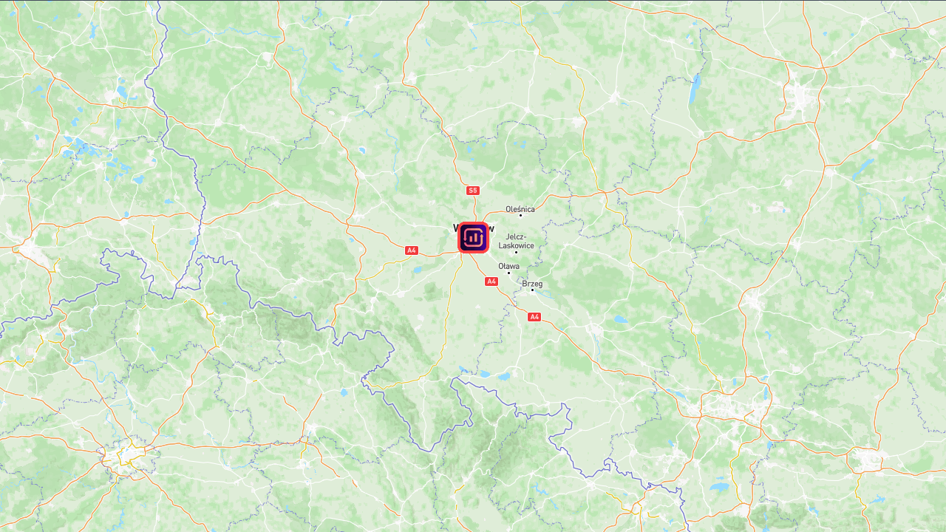Select the Jelcz-Laskowice city dot
Viewport: 946px width, 532px height.
pyautogui.click(x=516, y=253)
